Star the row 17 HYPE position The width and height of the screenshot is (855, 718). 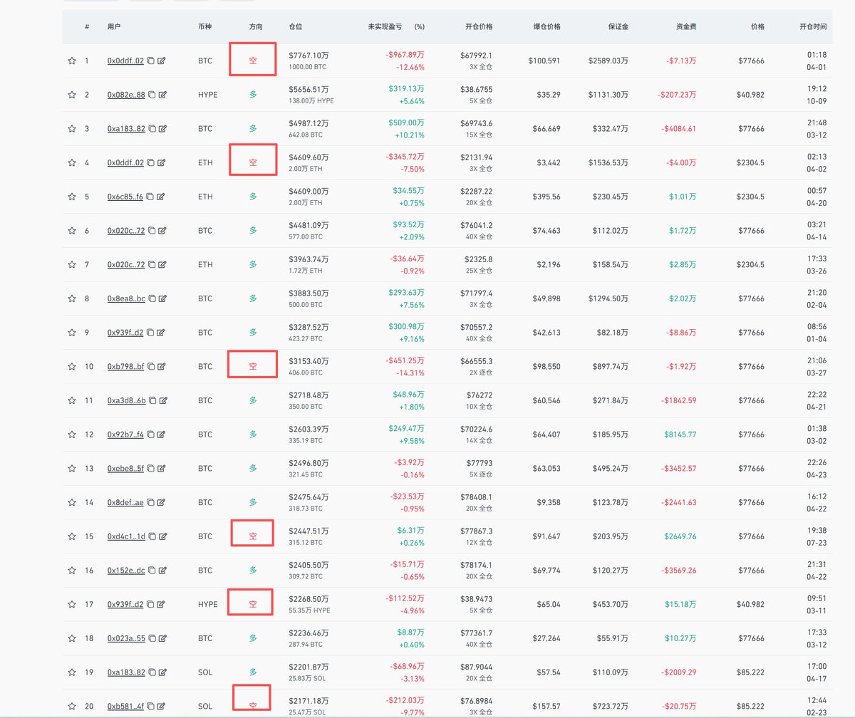coord(72,605)
